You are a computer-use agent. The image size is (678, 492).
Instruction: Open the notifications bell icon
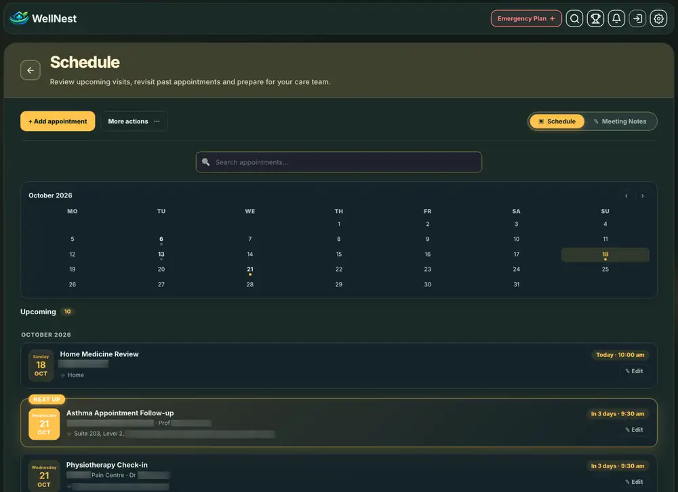(616, 18)
